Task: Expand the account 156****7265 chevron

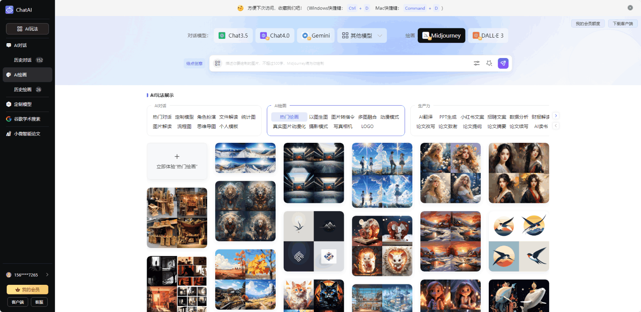Action: (47, 275)
